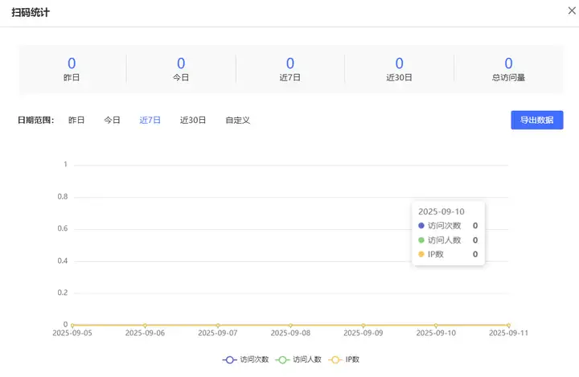Click the chart data point for 2025-09-06

point(145,326)
